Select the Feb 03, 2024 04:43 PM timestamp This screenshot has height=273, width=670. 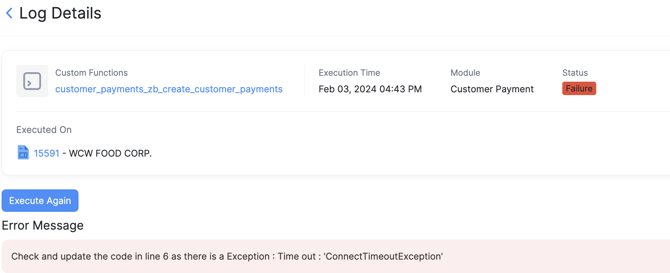370,89
